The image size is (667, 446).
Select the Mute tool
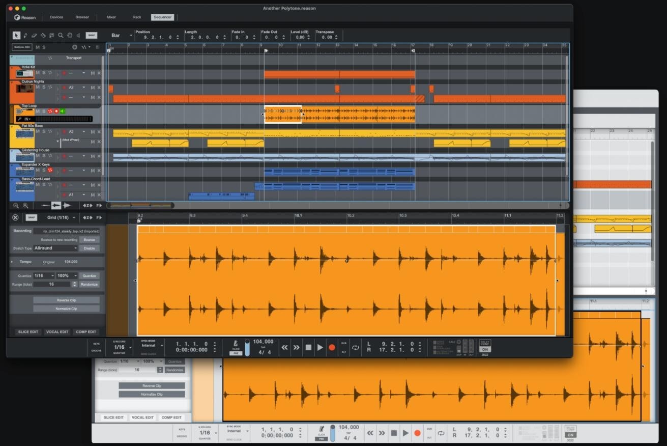(51, 36)
